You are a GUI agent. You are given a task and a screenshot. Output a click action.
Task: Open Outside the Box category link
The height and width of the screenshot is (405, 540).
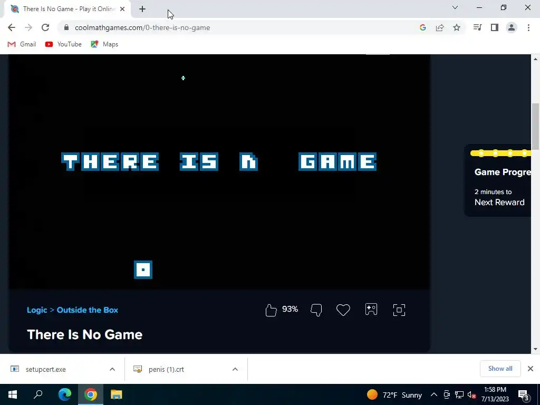click(88, 310)
